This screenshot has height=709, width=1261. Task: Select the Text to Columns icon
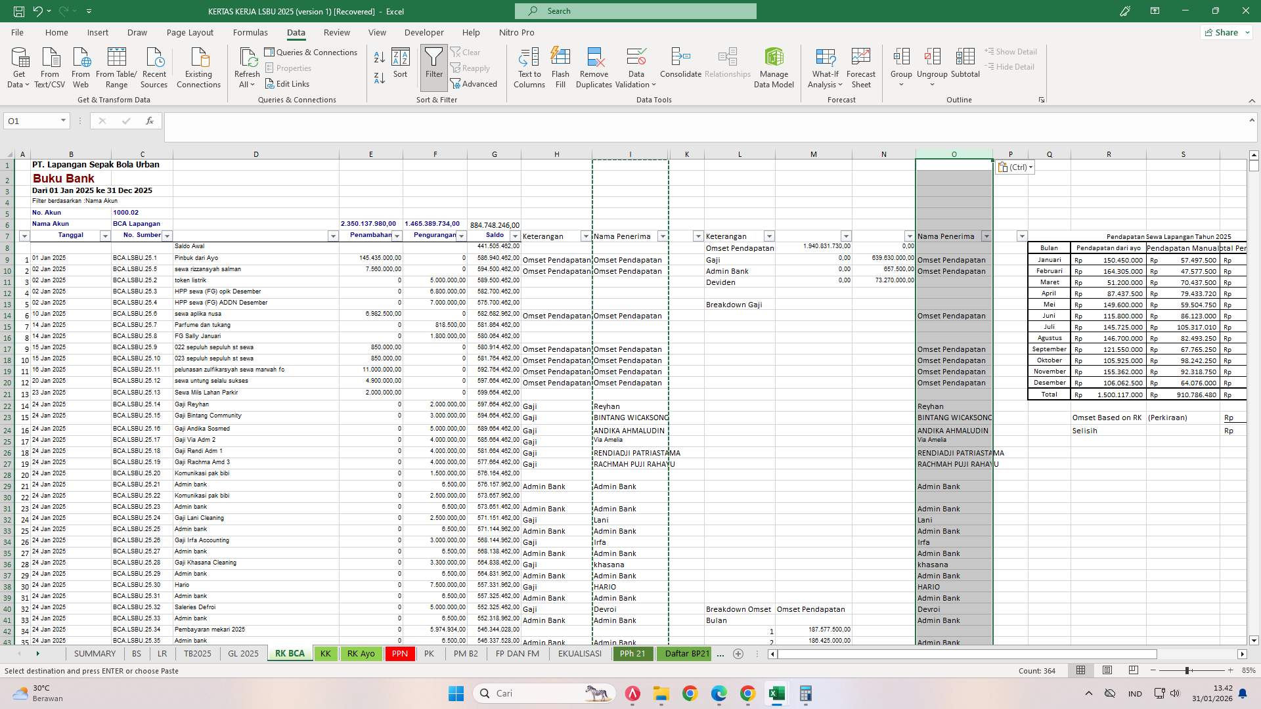click(529, 66)
